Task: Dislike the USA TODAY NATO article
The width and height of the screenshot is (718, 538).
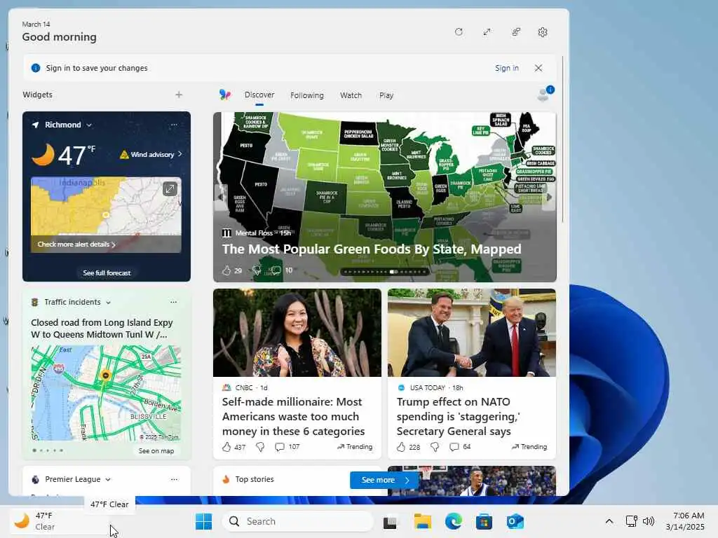Action: coord(435,447)
